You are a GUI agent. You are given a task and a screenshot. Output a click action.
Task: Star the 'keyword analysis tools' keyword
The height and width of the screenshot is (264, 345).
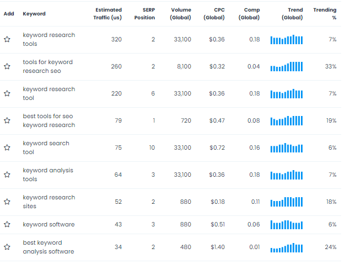point(7,175)
